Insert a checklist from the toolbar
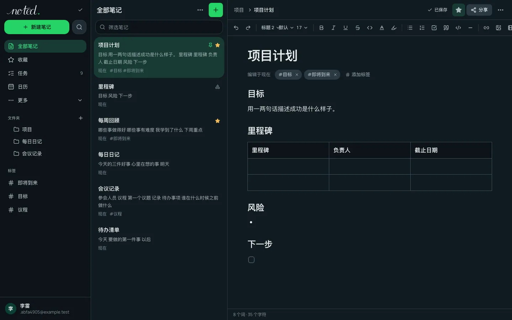The width and height of the screenshot is (512, 320). click(x=434, y=28)
